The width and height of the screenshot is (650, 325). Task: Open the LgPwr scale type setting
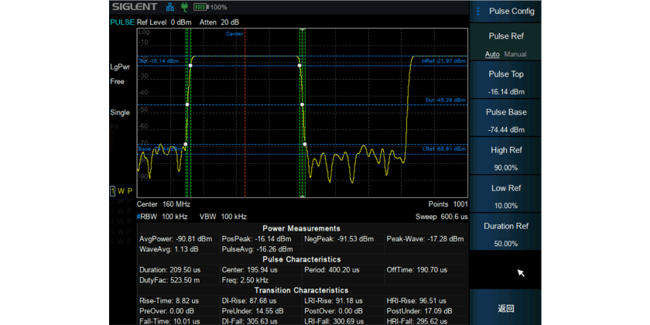[x=119, y=67]
